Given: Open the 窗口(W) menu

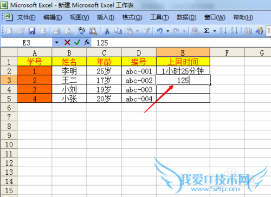Looking at the screenshot, I should (215, 17).
